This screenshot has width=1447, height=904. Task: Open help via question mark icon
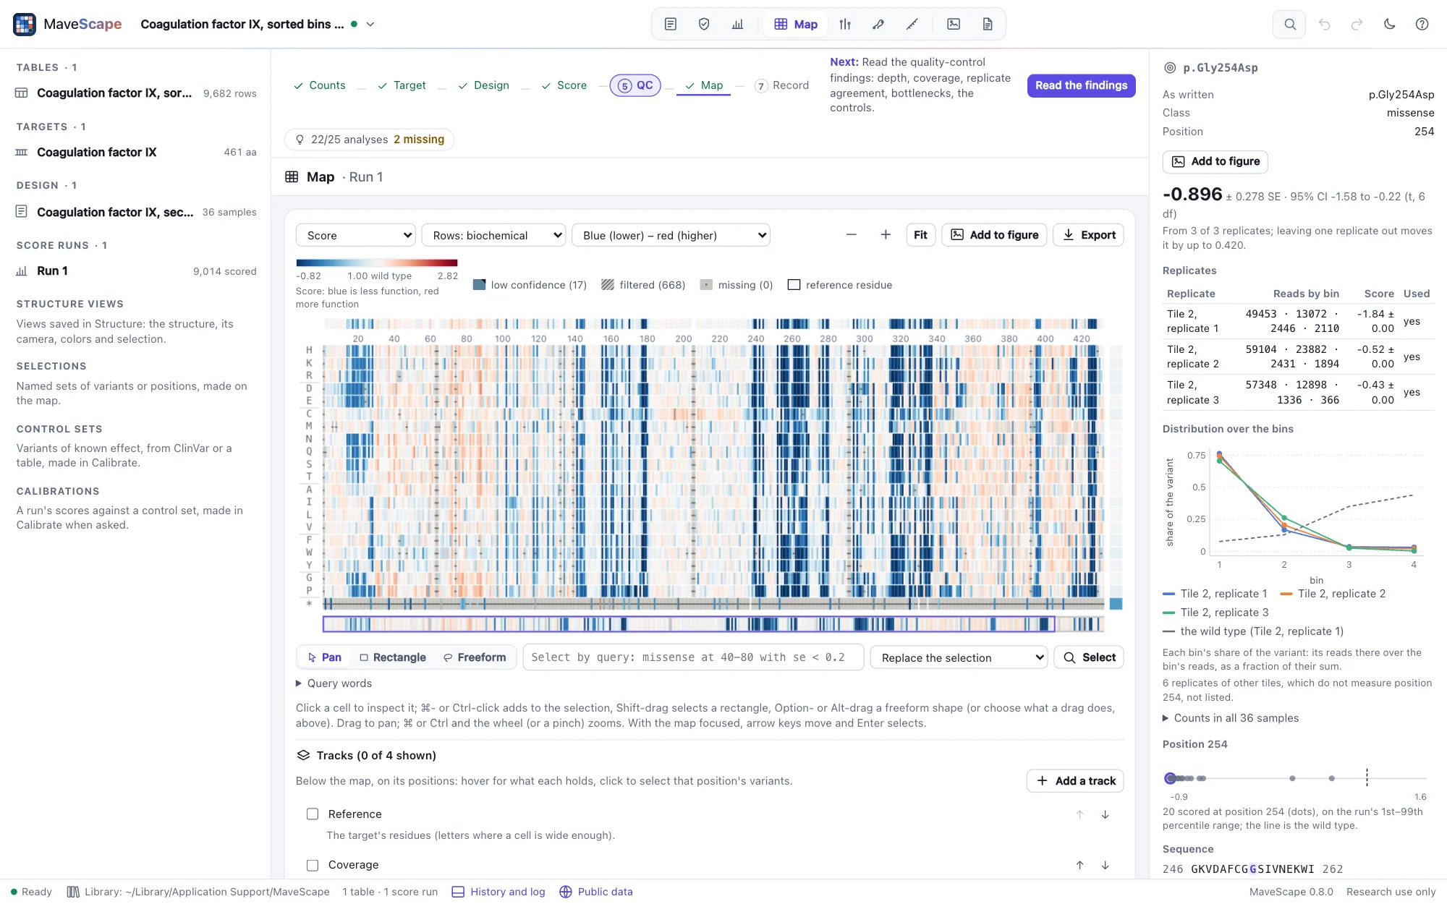point(1422,25)
